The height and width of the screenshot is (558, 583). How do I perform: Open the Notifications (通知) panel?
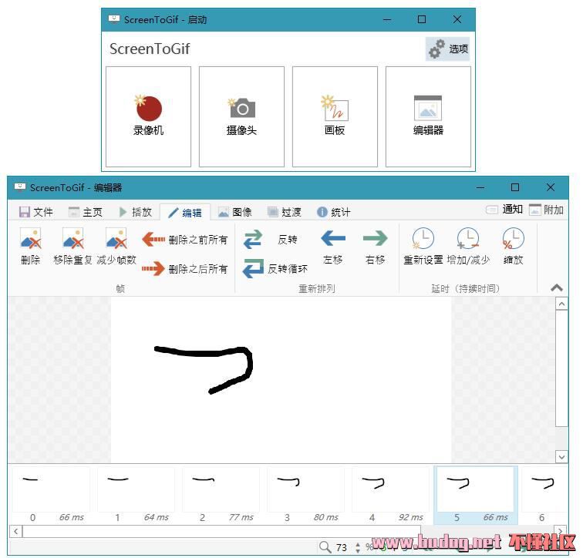click(x=504, y=210)
